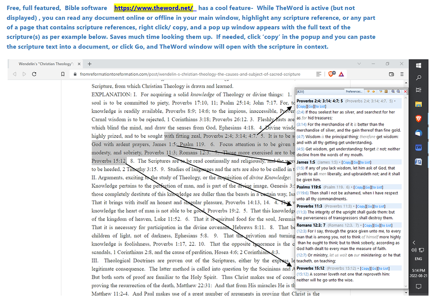430x299 pixels.
Task: Bookmark this page in the browser
Action: tap(63, 74)
